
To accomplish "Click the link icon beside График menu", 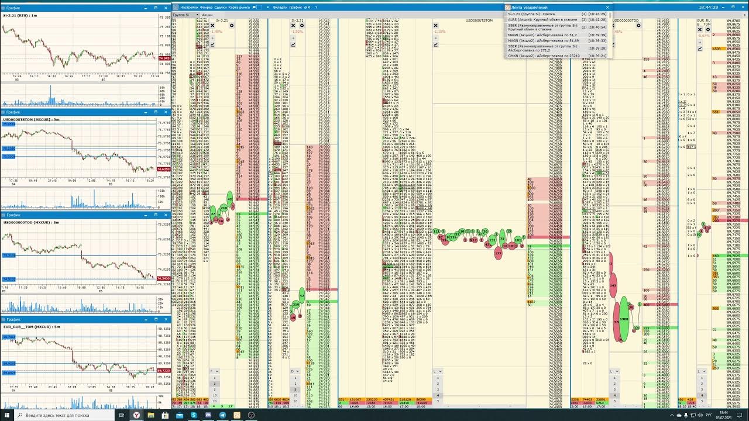I will tap(305, 7).
